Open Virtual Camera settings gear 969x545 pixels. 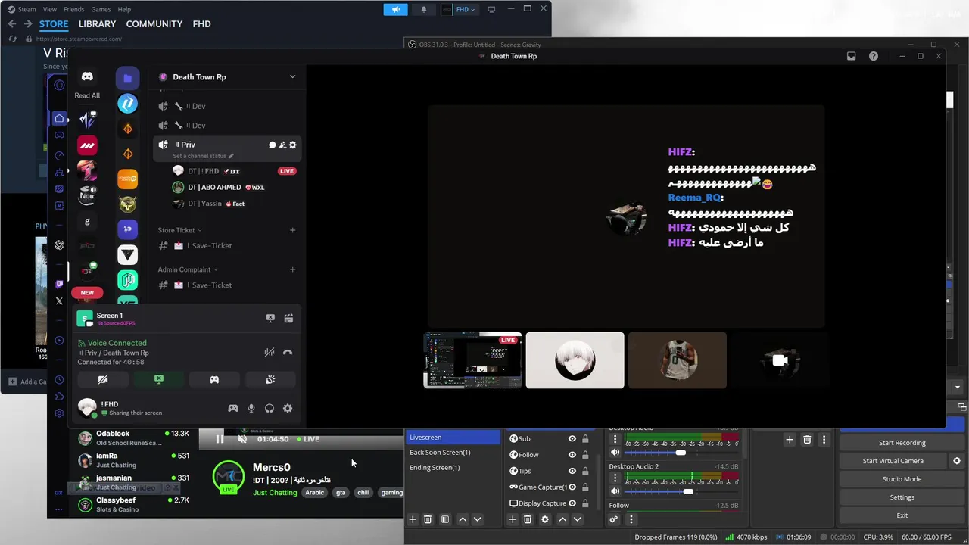coord(957,461)
